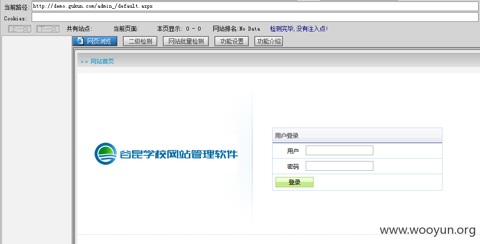
Task: Switch to the 网页浏览 tab
Action: coord(95,41)
